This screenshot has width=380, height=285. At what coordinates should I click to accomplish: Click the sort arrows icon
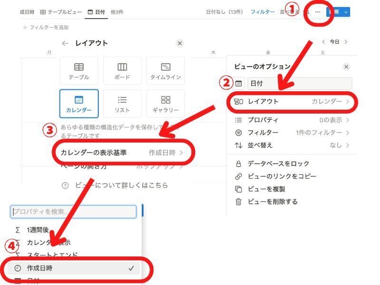coord(238,145)
